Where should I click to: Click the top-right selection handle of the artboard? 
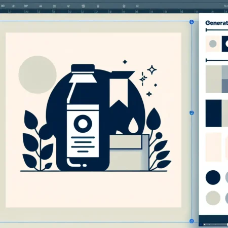coord(192,22)
